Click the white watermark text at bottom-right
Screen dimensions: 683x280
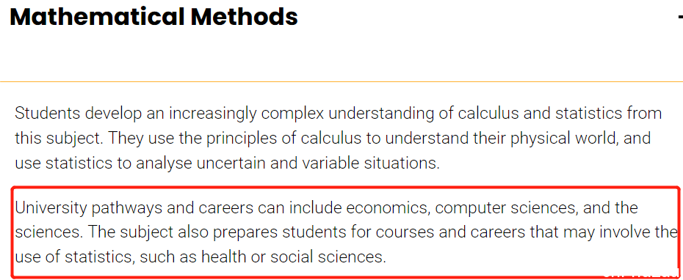(x=640, y=276)
